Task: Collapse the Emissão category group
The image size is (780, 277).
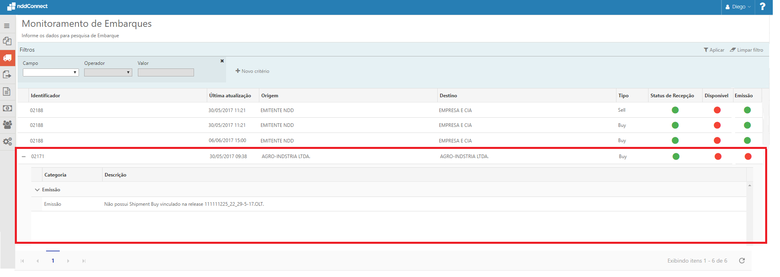Action: point(37,190)
